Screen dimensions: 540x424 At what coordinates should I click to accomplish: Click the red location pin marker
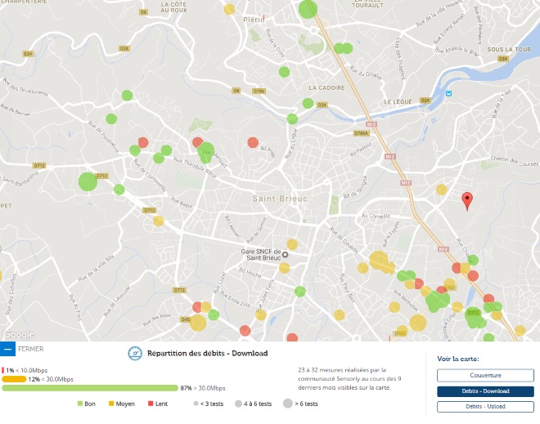467,200
